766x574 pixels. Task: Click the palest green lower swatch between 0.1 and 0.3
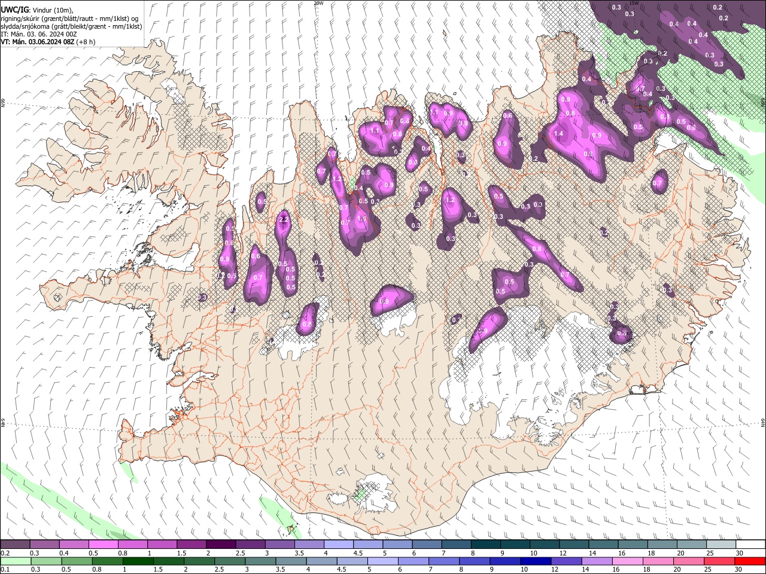click(16, 561)
